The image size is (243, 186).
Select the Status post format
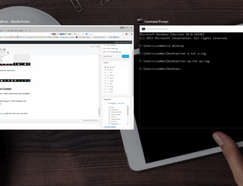105,78
